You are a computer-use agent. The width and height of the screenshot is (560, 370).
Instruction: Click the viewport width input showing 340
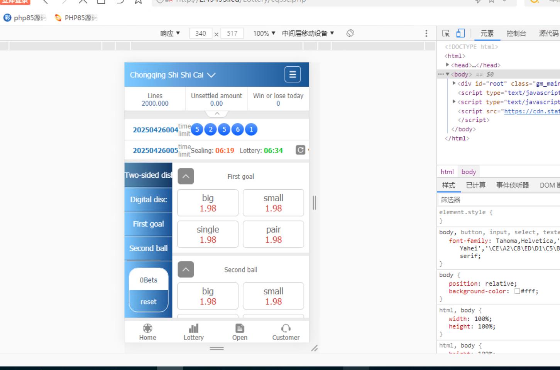200,34
